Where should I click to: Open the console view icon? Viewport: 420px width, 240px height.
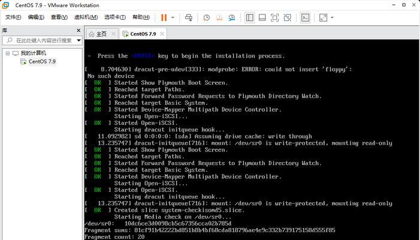point(305,17)
